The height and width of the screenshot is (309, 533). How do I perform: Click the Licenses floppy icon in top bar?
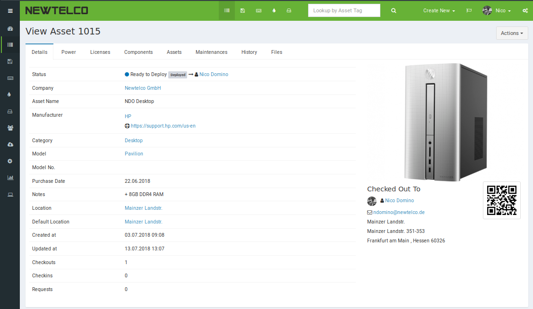click(x=242, y=10)
